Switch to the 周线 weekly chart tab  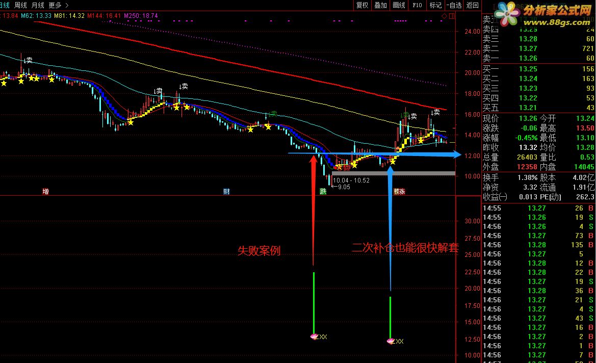pyautogui.click(x=20, y=5)
